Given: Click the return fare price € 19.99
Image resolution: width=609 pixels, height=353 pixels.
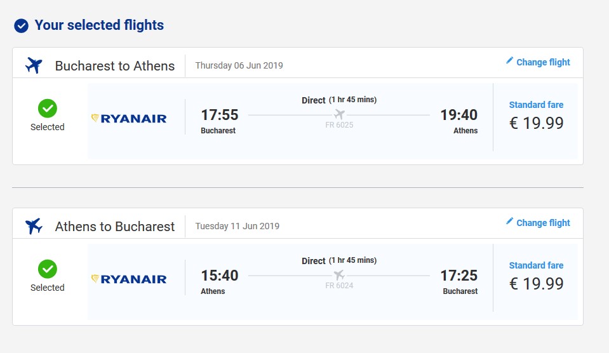Looking at the screenshot, I should pyautogui.click(x=537, y=284).
